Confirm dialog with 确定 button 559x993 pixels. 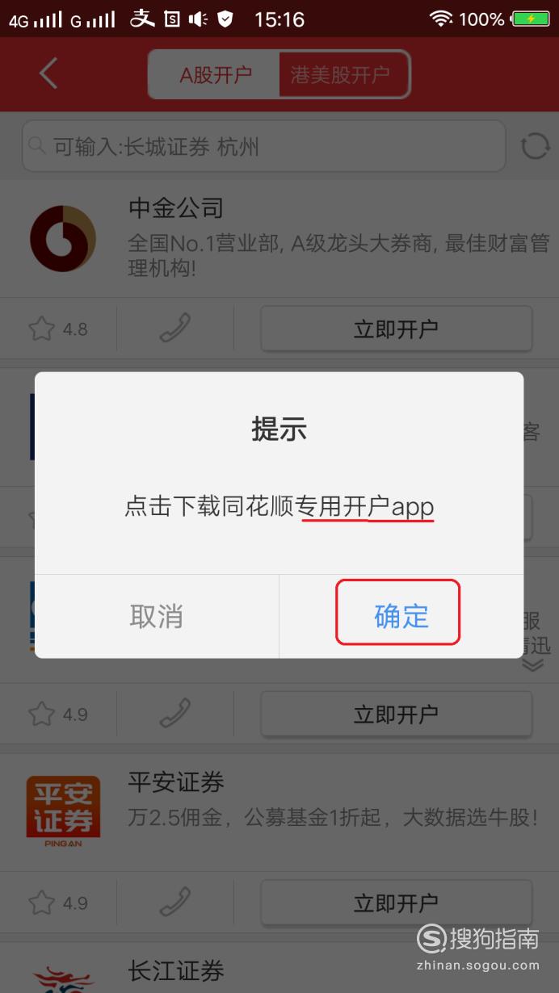point(401,616)
